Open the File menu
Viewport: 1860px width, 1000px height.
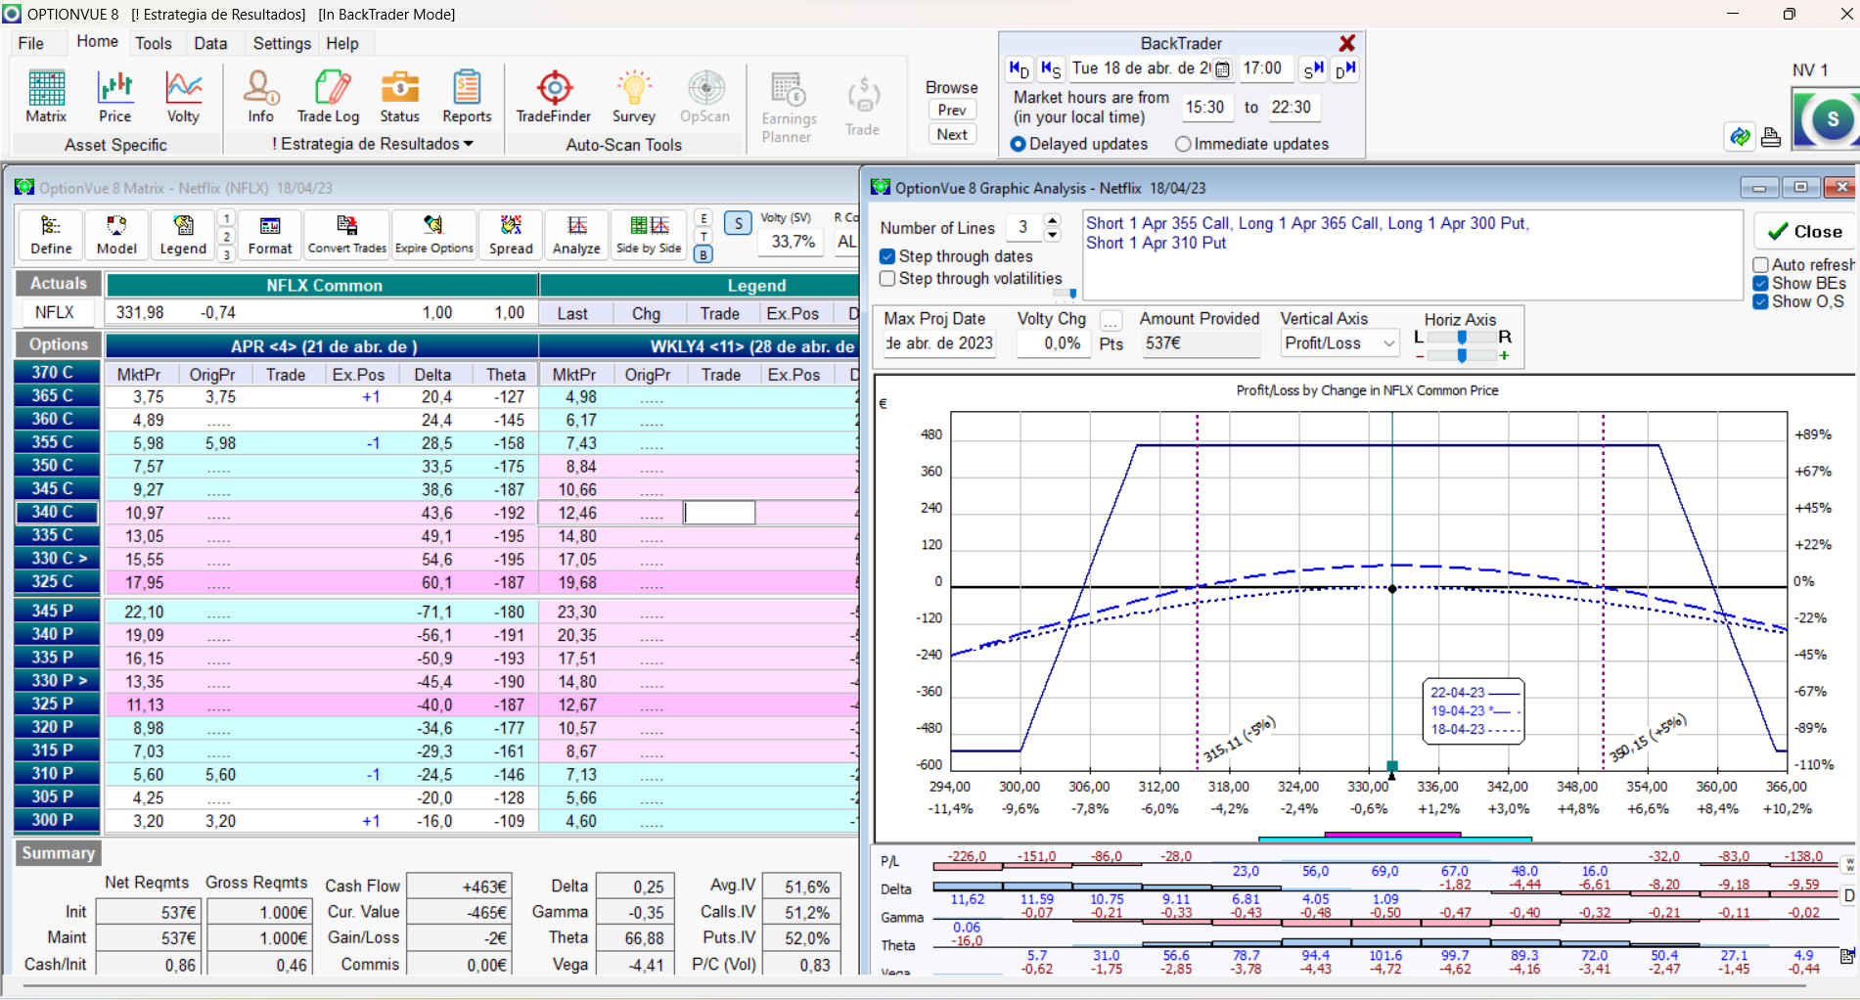[x=31, y=43]
